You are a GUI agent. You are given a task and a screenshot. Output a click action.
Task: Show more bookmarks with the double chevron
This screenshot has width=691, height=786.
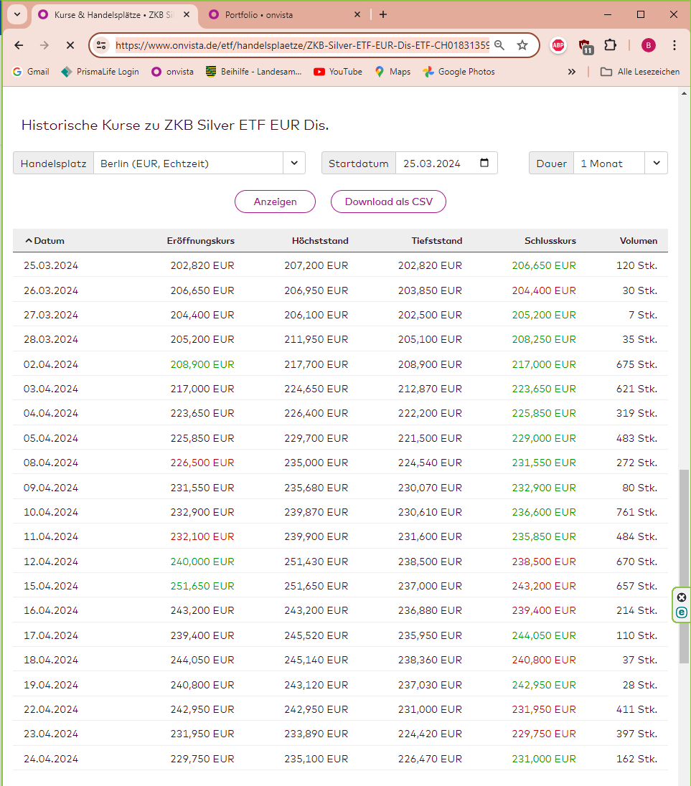[x=572, y=72]
